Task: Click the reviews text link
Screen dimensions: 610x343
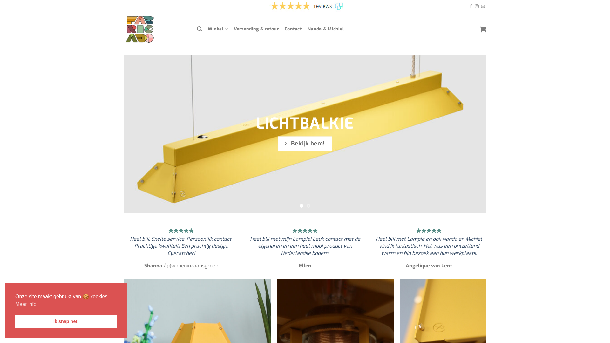Action: pos(323,6)
